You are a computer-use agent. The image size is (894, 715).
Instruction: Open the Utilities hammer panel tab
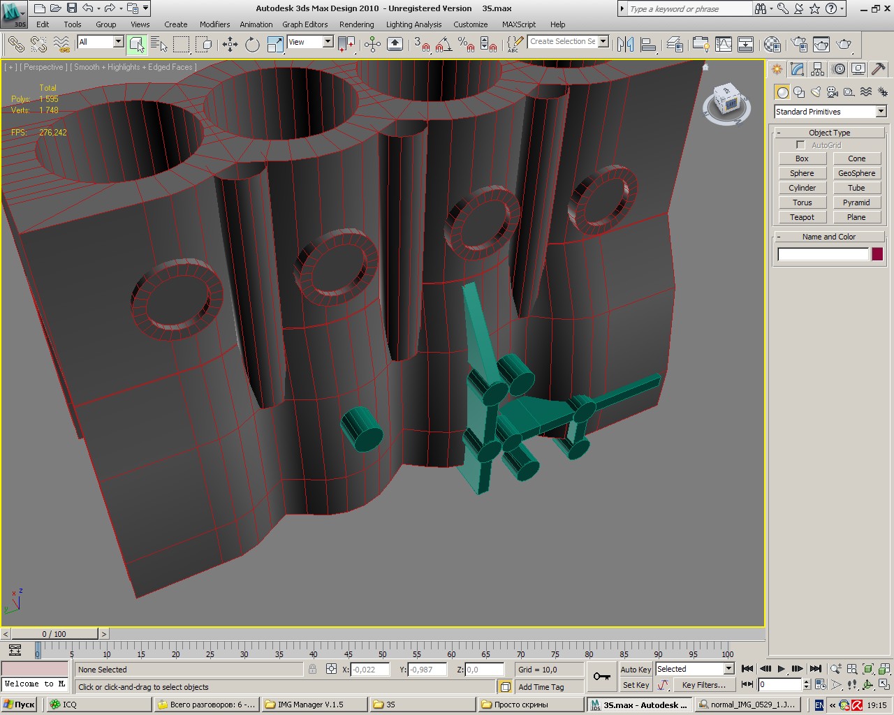point(879,69)
